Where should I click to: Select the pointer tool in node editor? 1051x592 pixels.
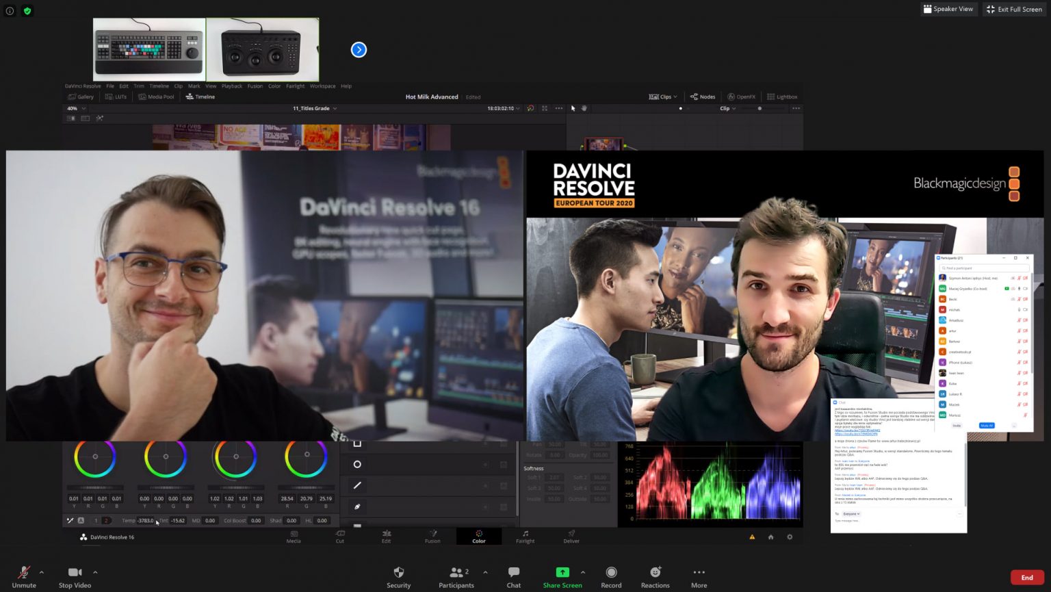[x=573, y=108]
